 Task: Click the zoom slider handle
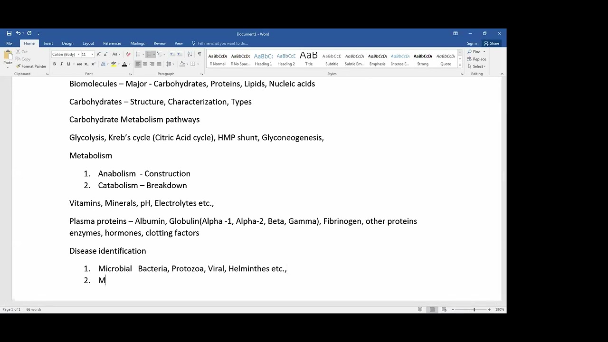coord(474,309)
